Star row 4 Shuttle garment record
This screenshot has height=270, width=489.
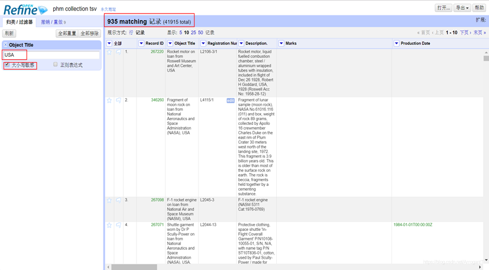coord(109,226)
